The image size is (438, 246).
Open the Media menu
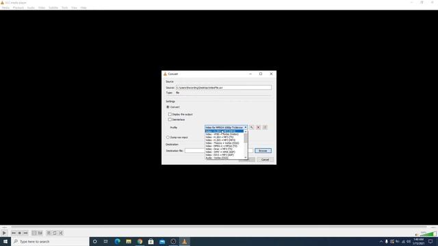tap(5, 8)
